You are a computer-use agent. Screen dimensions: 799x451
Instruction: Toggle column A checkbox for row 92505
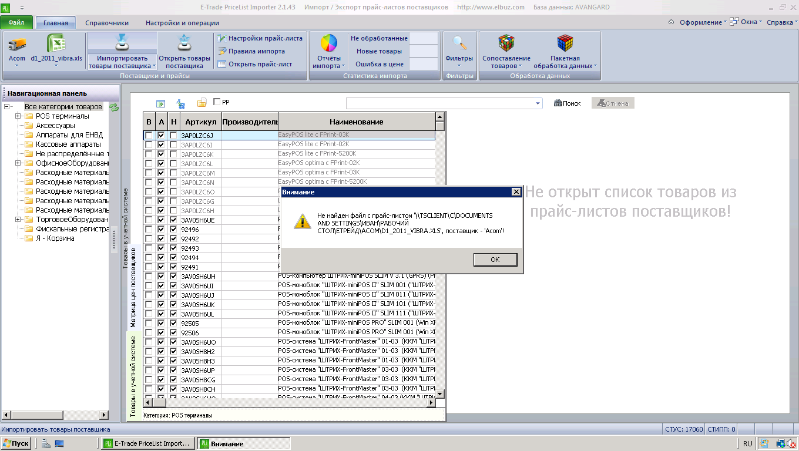(x=161, y=323)
